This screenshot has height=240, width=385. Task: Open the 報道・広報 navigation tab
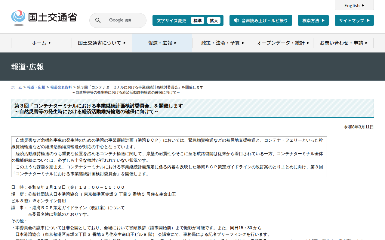(x=162, y=43)
